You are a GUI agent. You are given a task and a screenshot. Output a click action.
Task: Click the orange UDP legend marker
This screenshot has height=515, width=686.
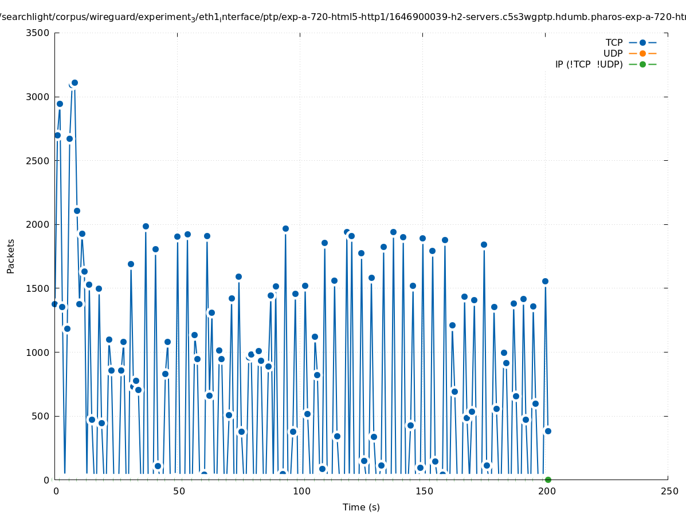click(642, 53)
